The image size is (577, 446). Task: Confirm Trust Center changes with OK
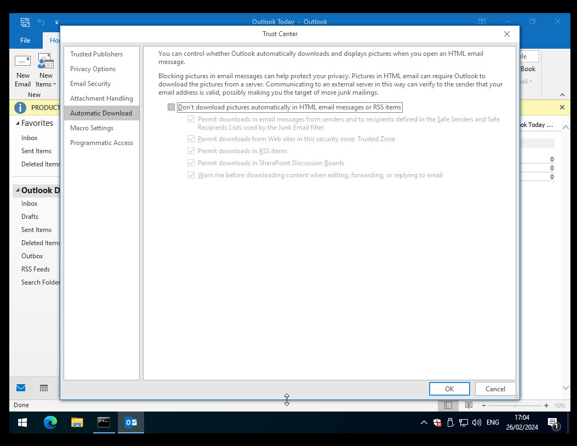tap(449, 389)
